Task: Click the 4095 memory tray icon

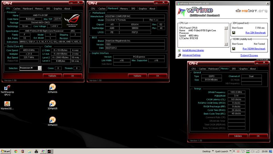Action: [x=248, y=151]
